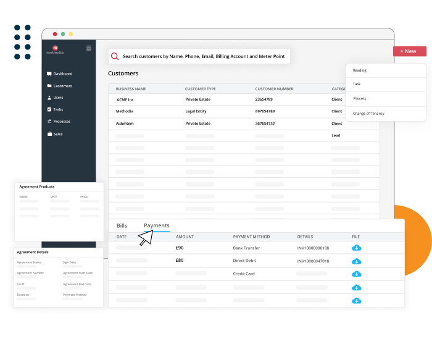
Task: Toggle the hamburger menu icon
Action: click(x=89, y=48)
